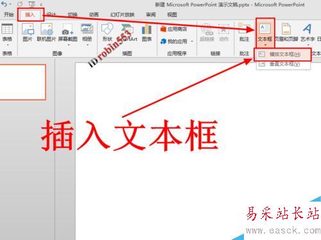Insert a table with the 表格 icon
The width and height of the screenshot is (321, 240).
point(7,29)
